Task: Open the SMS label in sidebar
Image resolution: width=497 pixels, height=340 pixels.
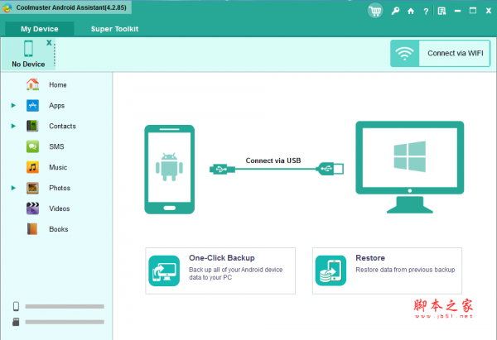Action: [56, 146]
